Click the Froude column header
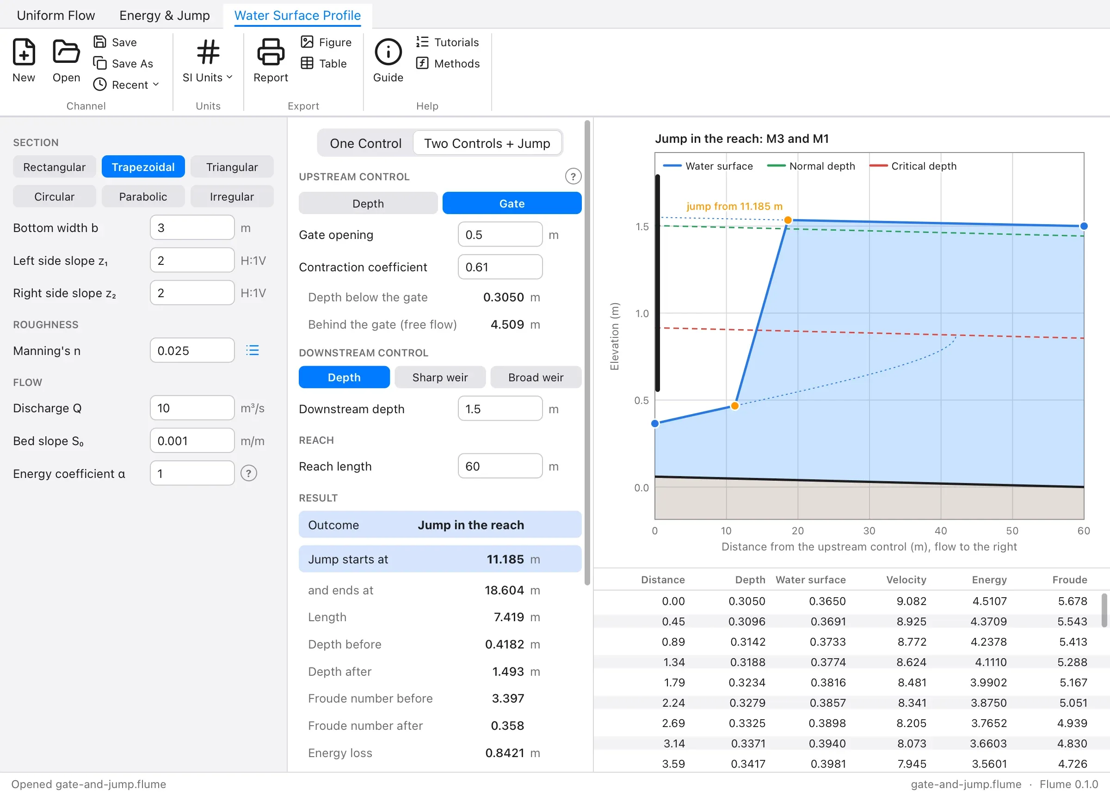 pos(1069,580)
